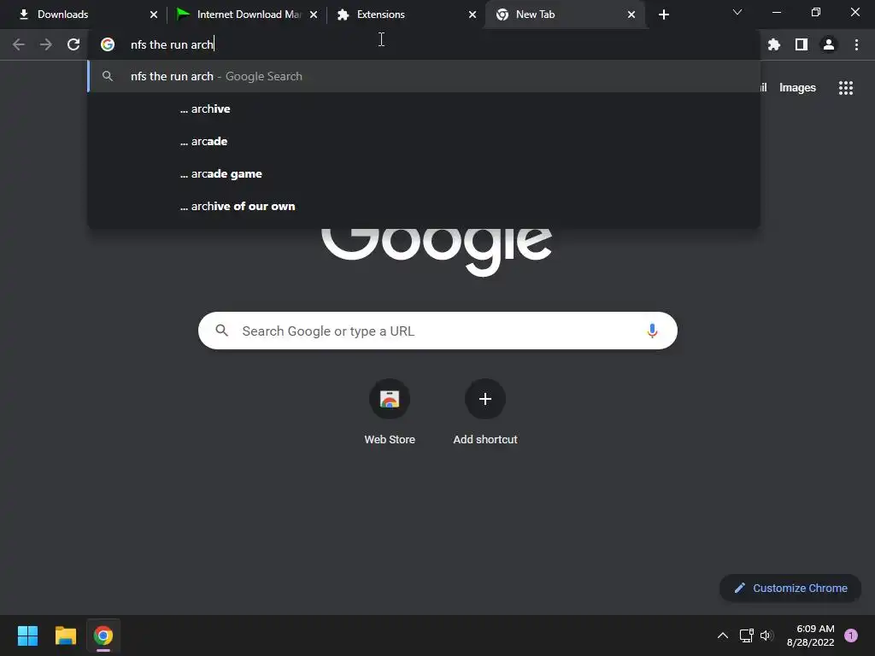Open the network icon in system tray
Image resolution: width=875 pixels, height=656 pixels.
click(x=746, y=635)
